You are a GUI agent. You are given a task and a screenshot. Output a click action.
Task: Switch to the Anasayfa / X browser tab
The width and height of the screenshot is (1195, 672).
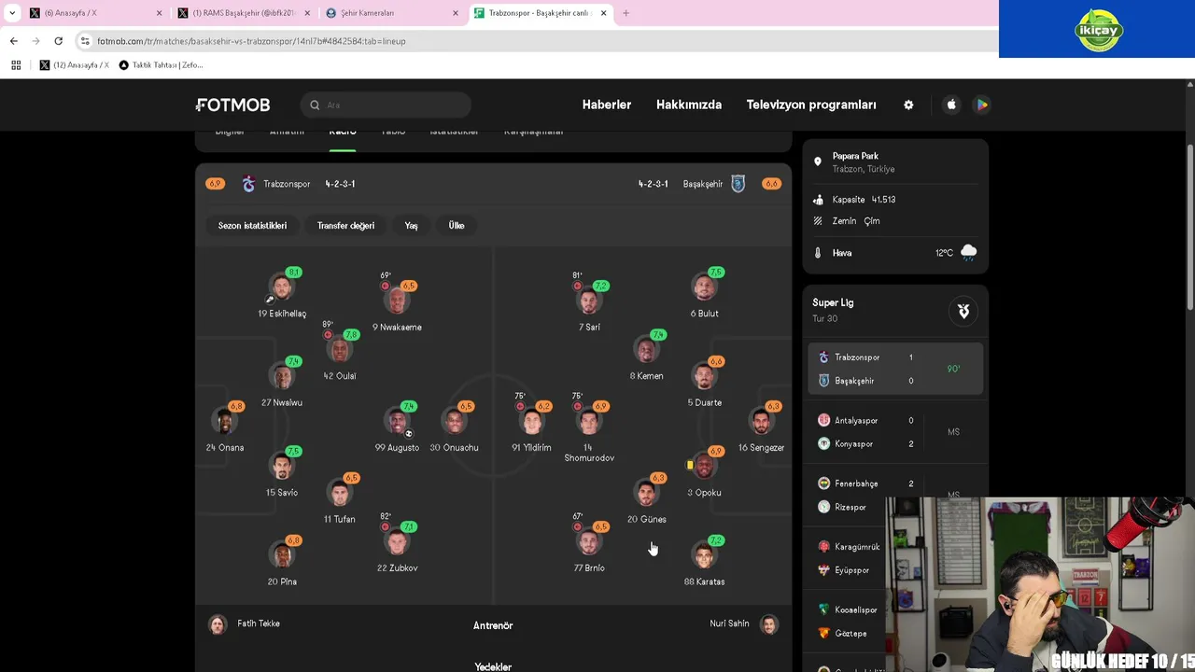click(93, 13)
